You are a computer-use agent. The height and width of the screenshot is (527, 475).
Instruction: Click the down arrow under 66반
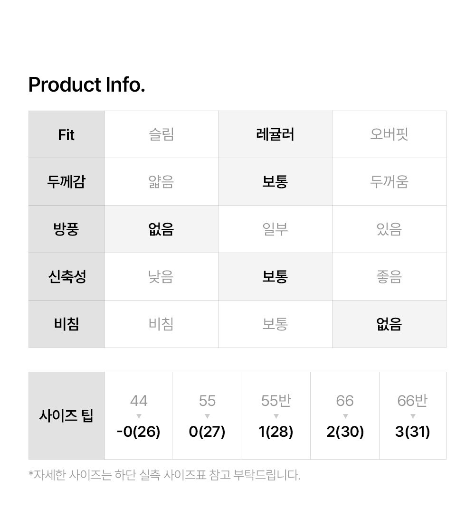pos(413,416)
